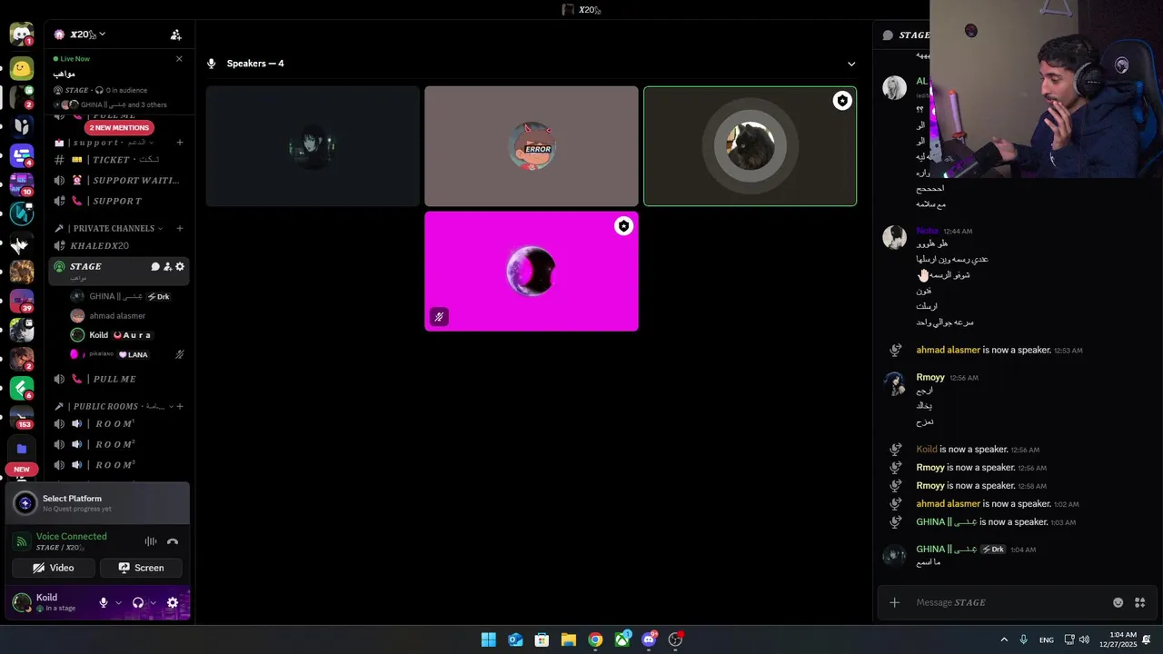Viewport: 1163px width, 654px height.
Task: Add channel to PRIVATE CHANNELS category
Action: pos(180,228)
